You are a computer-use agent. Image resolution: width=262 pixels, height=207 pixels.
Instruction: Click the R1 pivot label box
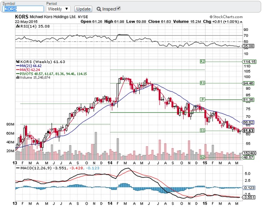[202, 83]
